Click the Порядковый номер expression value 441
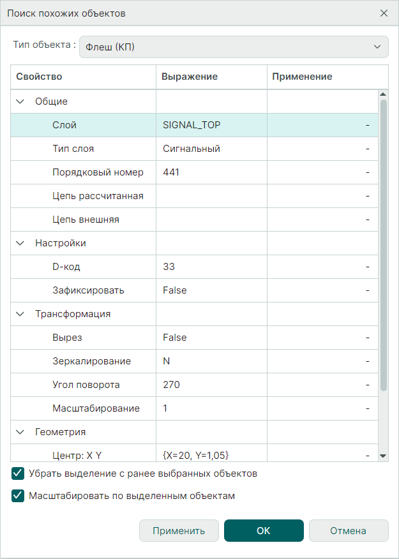The height and width of the screenshot is (559, 399). coord(171,172)
